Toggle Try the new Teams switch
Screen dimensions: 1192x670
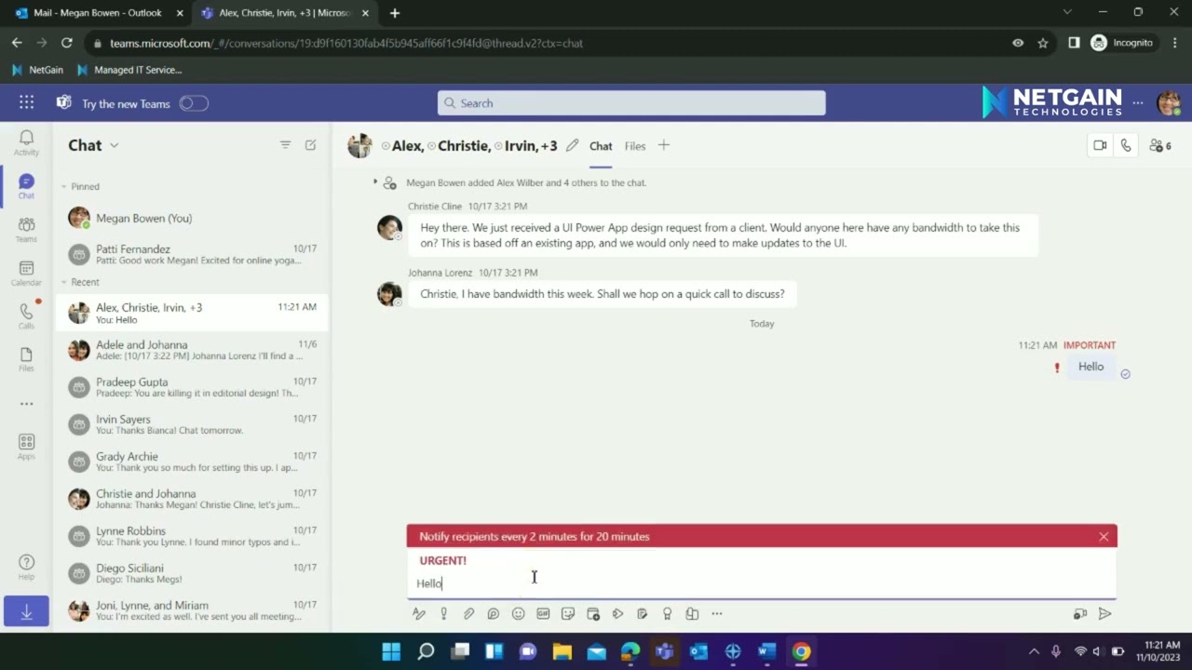pyautogui.click(x=194, y=103)
